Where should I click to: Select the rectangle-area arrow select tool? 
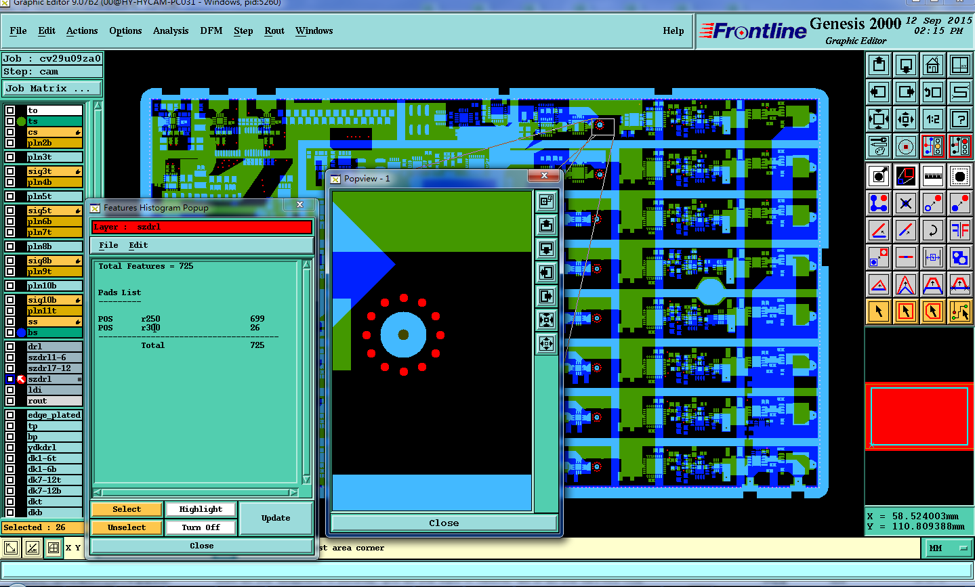[x=906, y=311]
